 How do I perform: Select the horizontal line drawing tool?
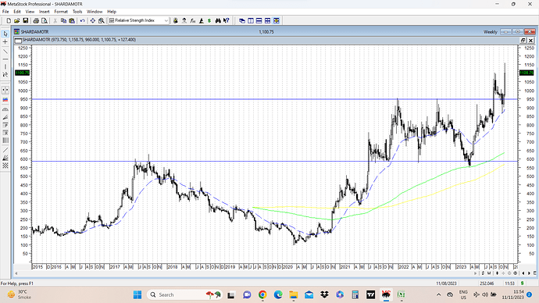[5, 59]
